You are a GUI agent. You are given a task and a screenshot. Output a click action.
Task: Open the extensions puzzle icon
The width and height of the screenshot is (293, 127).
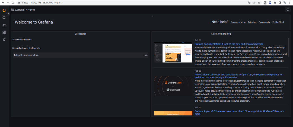(275, 3)
